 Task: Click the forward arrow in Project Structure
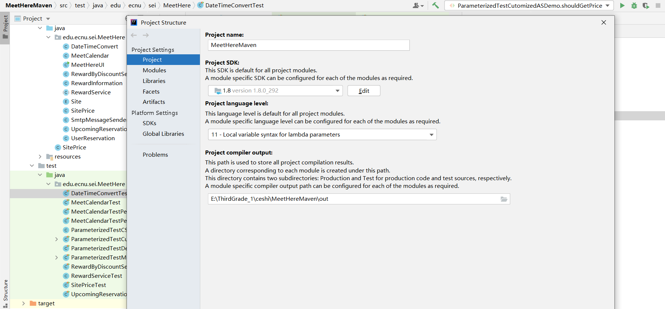coord(146,35)
